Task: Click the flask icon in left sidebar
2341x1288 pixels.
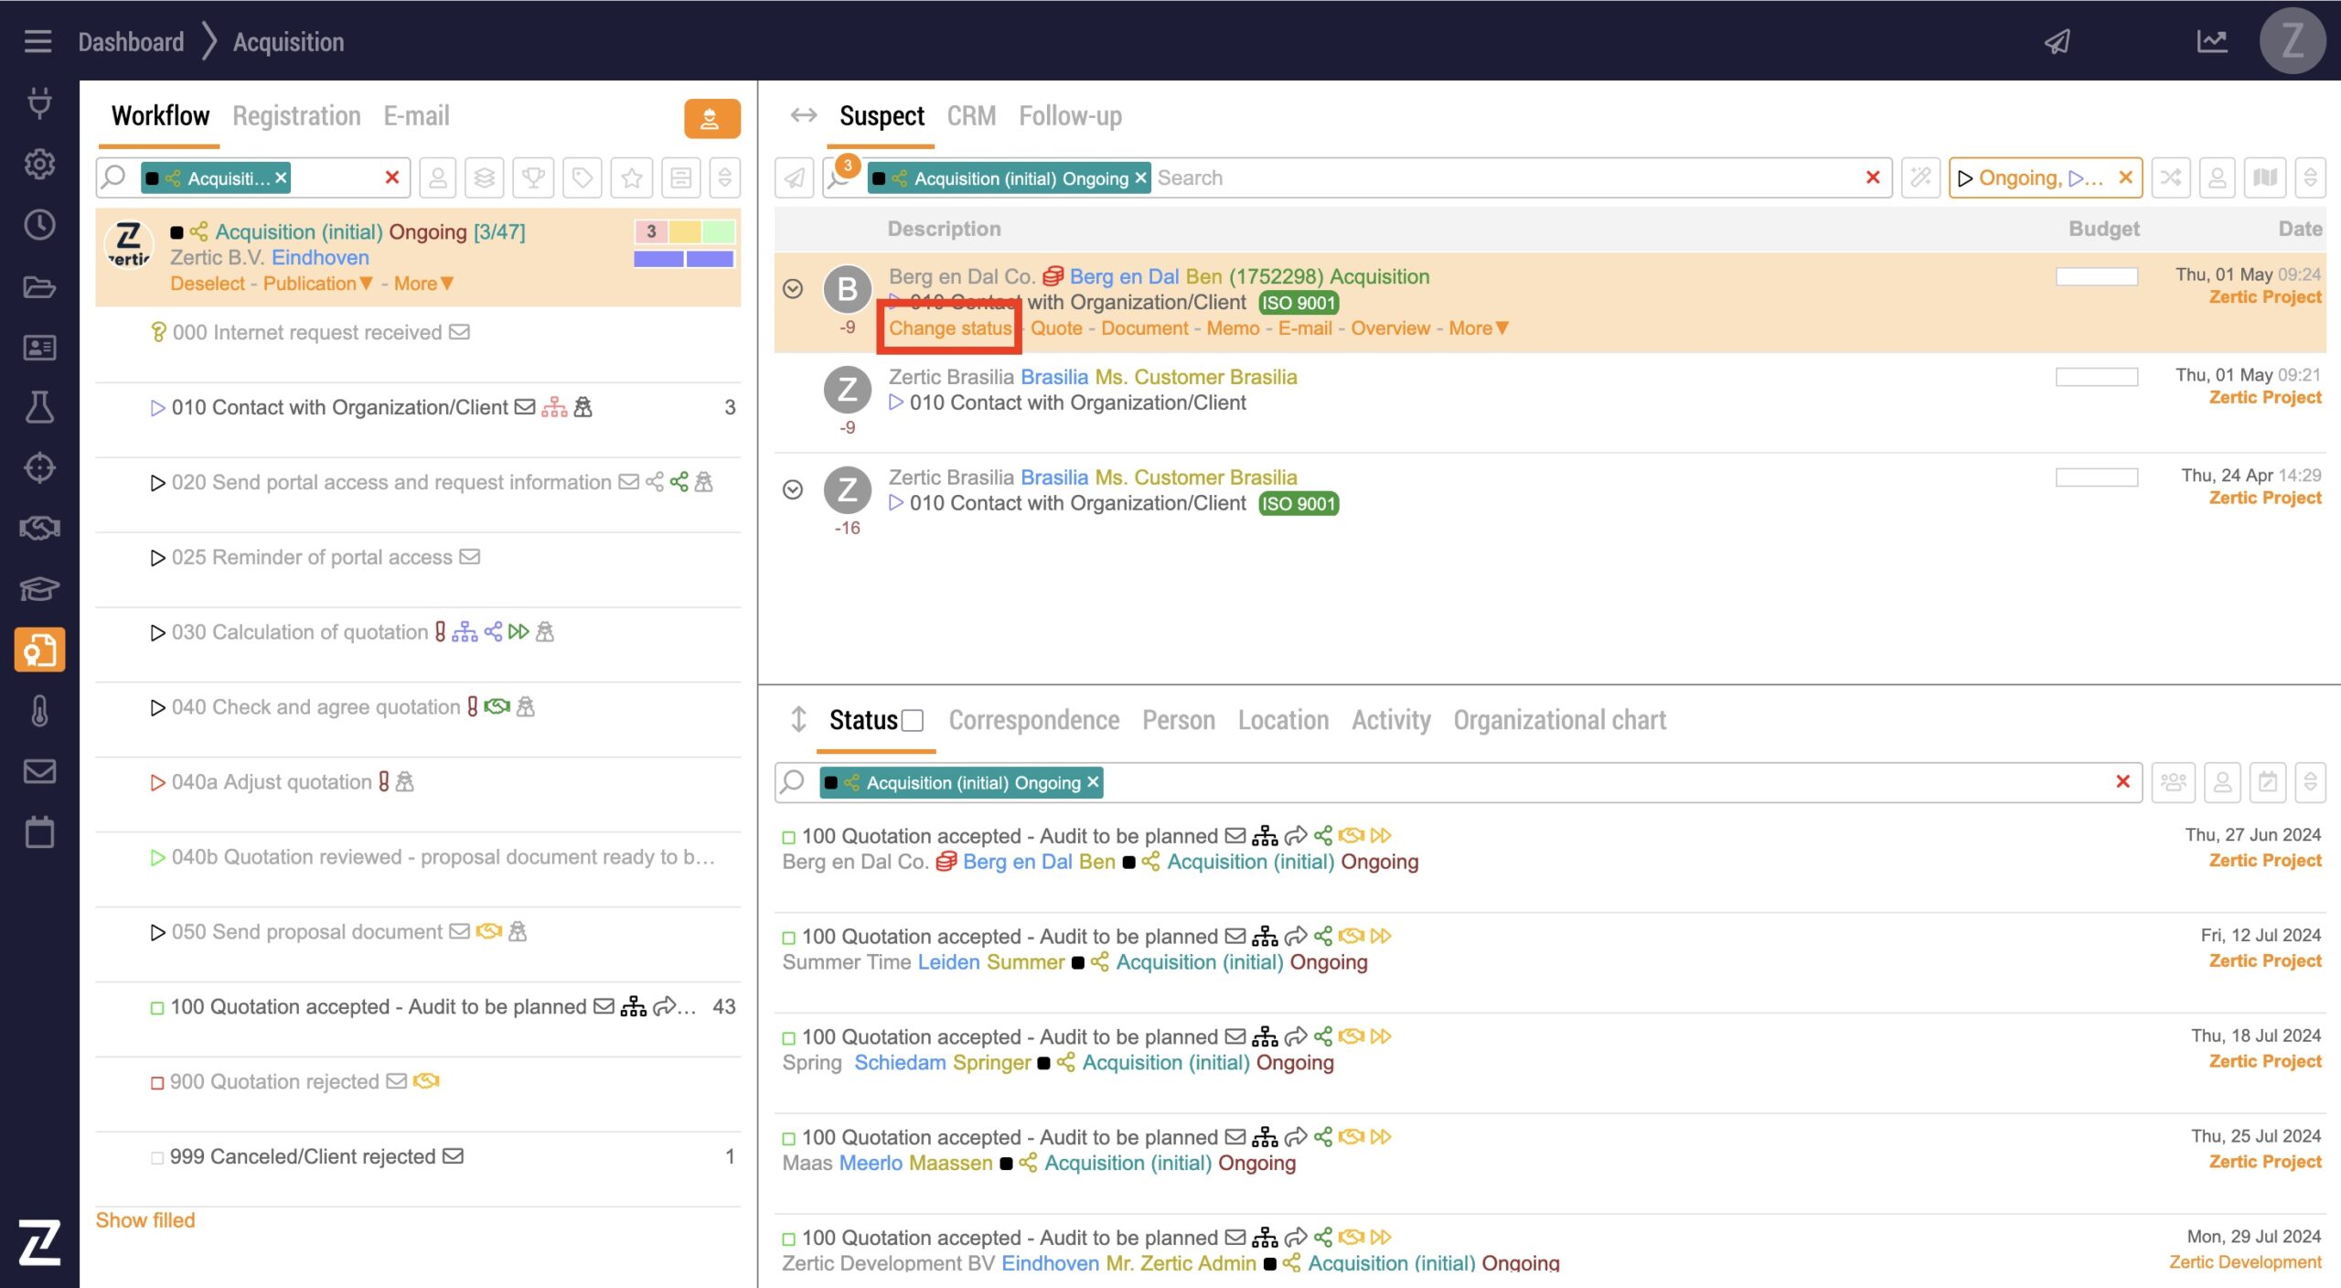Action: tap(39, 407)
